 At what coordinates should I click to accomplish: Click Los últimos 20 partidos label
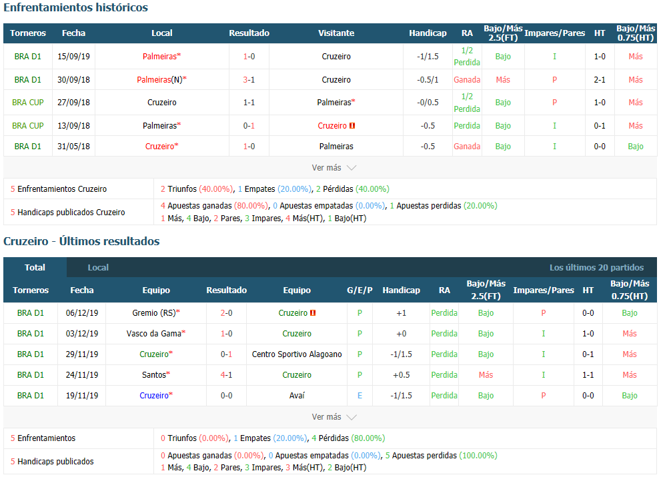point(596,267)
